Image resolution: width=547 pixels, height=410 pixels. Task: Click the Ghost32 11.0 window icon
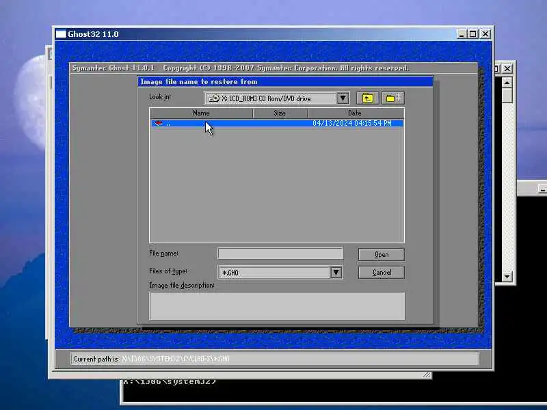point(61,34)
